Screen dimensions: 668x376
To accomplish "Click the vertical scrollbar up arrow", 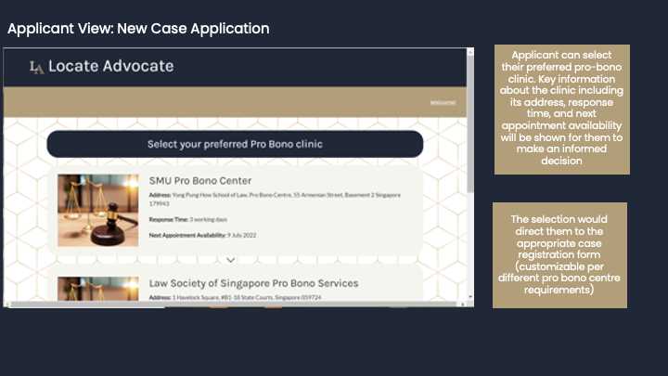I will [470, 52].
